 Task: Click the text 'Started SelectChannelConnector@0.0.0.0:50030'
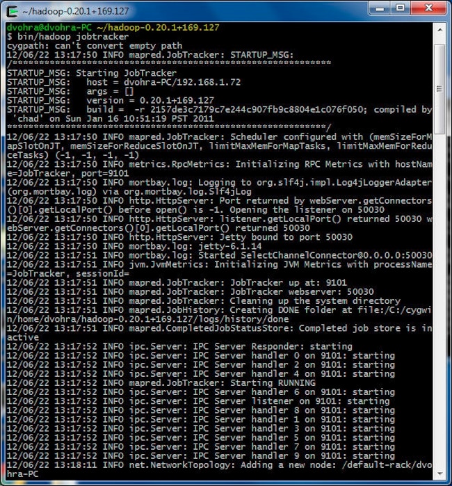[315, 255]
